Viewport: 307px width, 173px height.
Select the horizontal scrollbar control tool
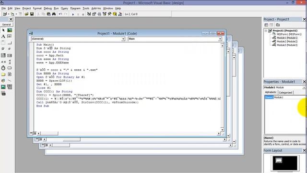[3, 62]
